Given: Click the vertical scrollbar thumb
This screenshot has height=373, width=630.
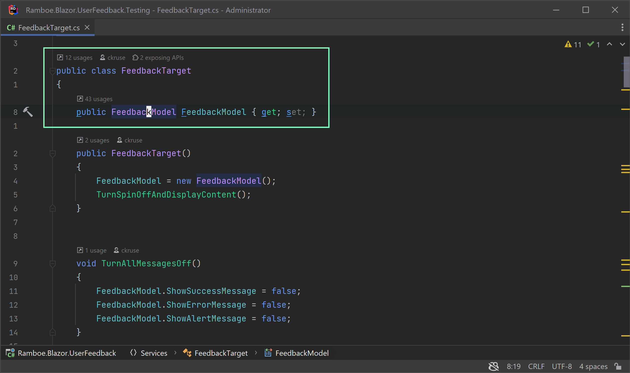Looking at the screenshot, I should [626, 72].
